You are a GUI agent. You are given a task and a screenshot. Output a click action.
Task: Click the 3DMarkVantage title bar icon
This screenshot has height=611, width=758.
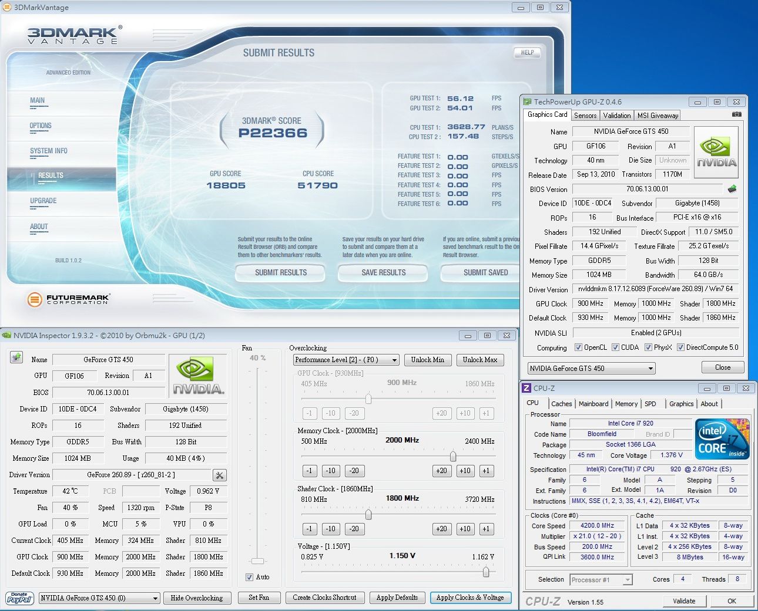tap(6, 7)
